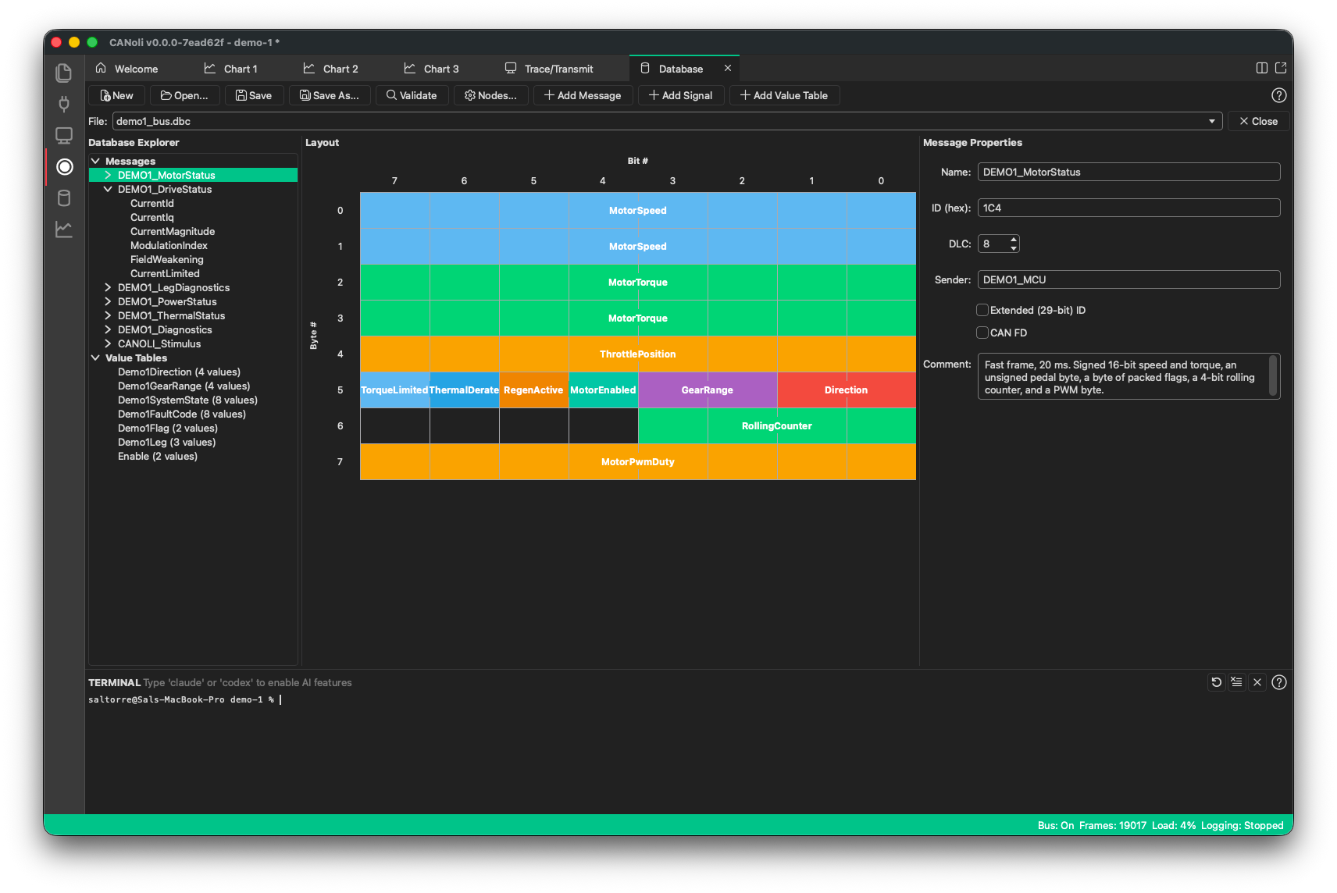
Task: Expand the DEMO1_PowerStatus message
Action: click(108, 301)
